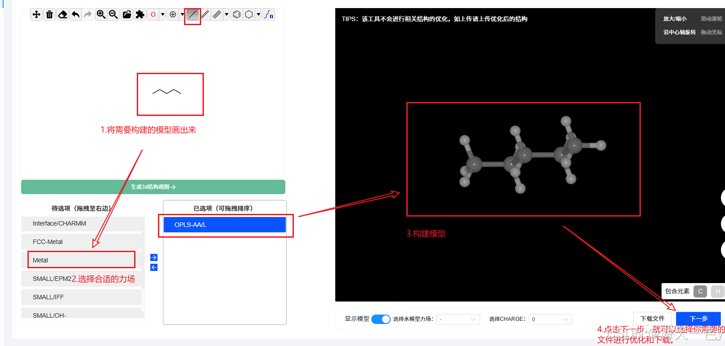The height and width of the screenshot is (346, 725).
Task: Select the cyclohexane ring tool
Action: [249, 14]
